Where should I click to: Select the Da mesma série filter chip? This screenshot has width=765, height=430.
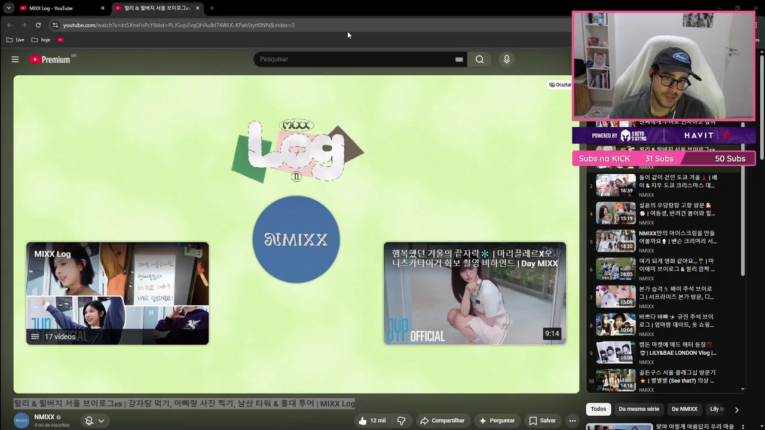(639, 409)
